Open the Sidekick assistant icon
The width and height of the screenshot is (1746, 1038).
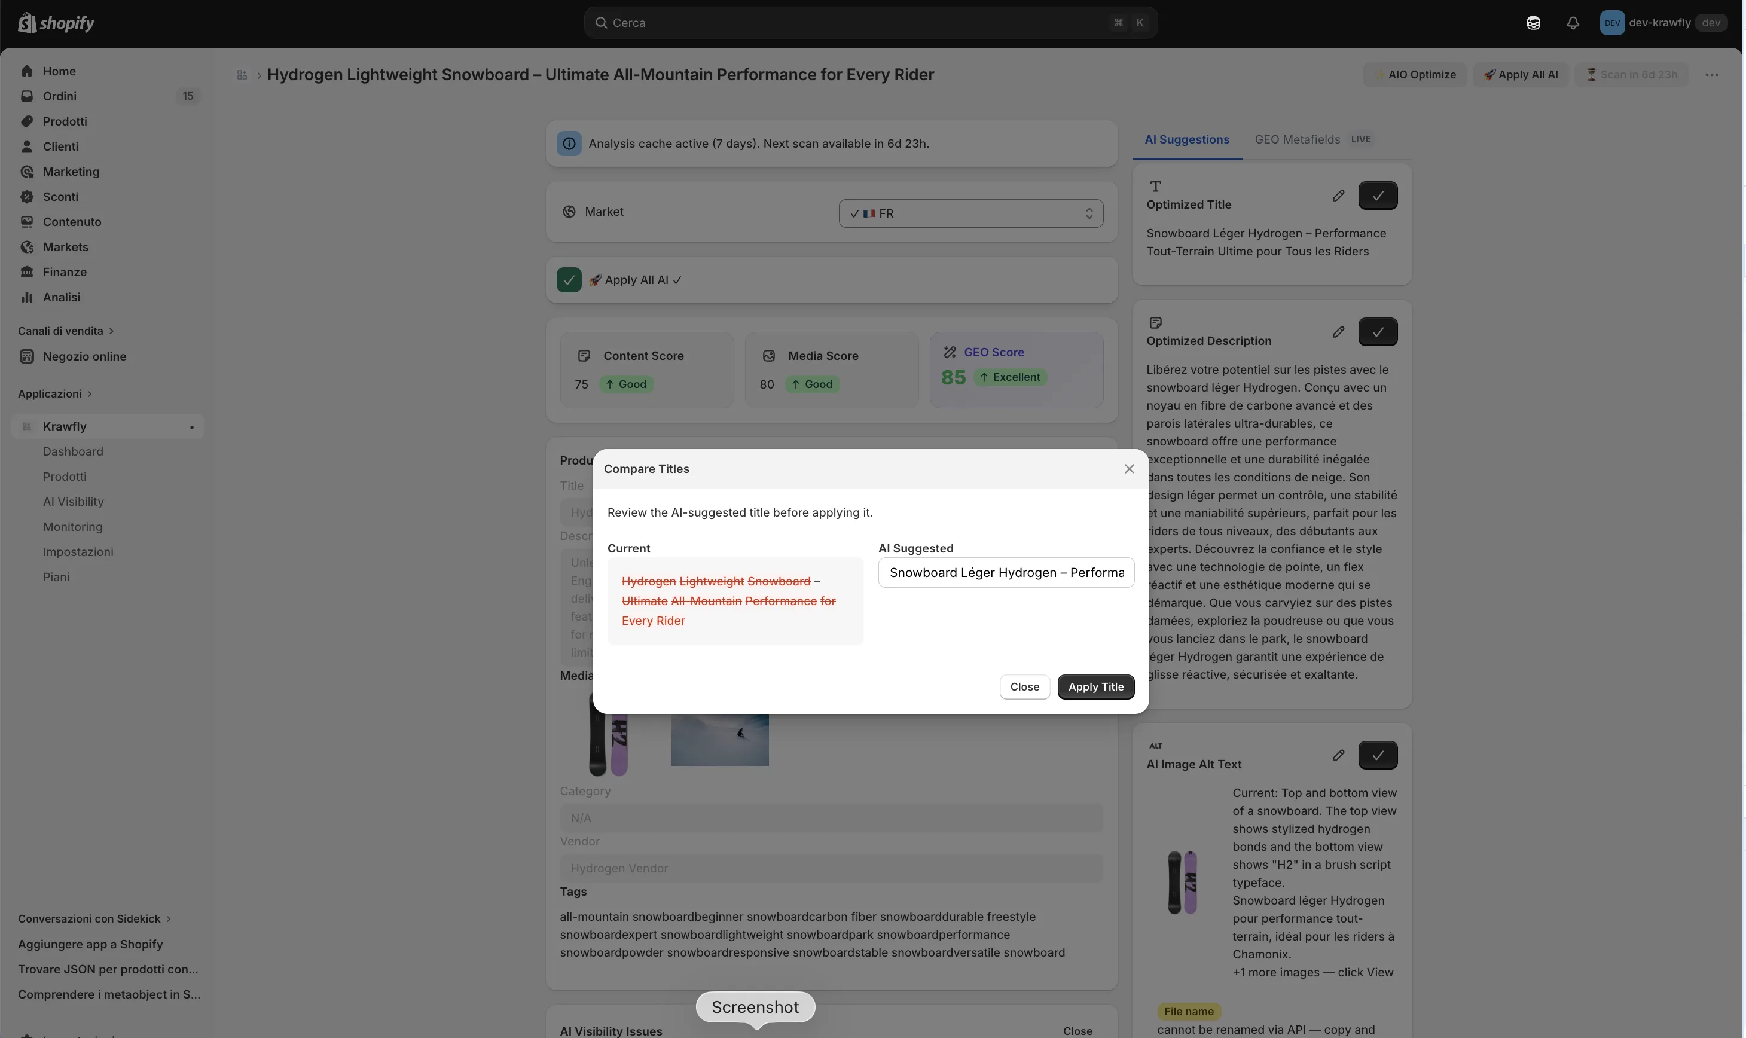(1533, 22)
